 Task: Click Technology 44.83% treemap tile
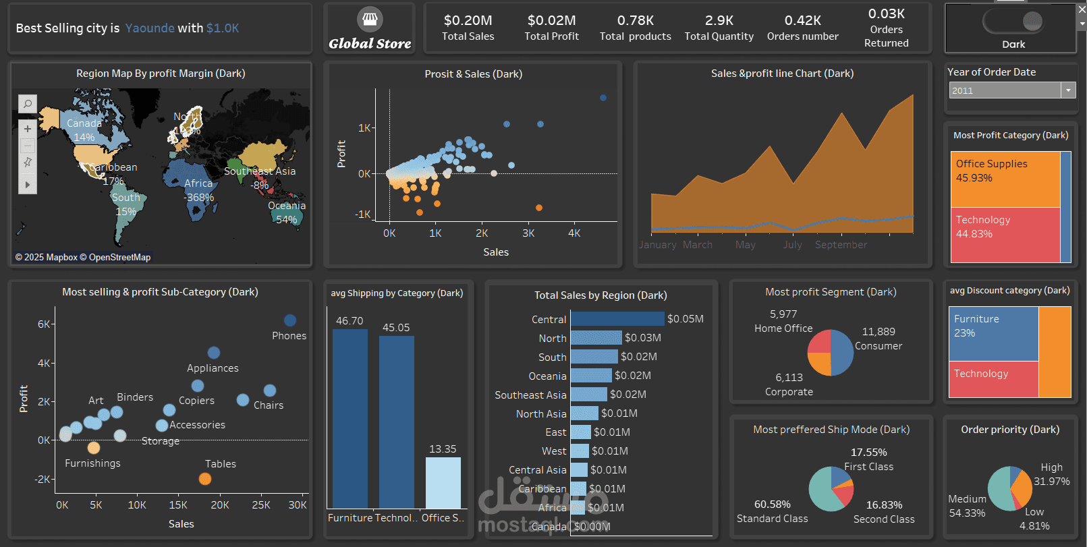pos(1005,235)
